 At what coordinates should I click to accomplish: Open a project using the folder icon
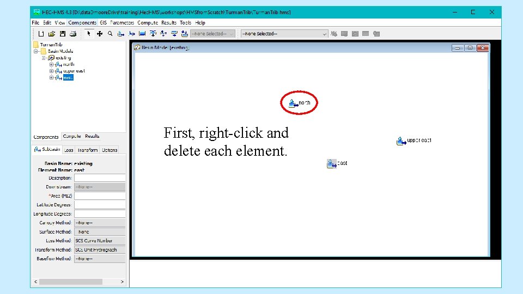[52, 34]
